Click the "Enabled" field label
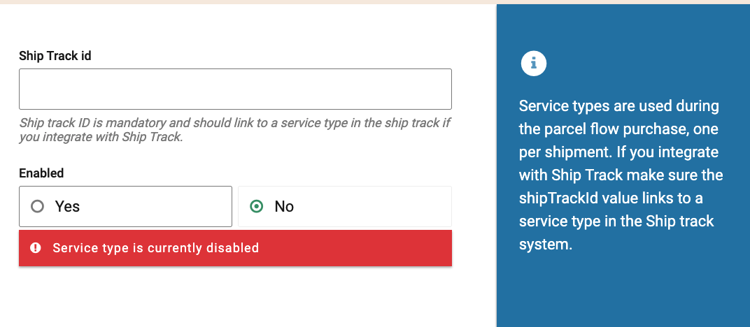Viewport: 750px width, 327px height. point(41,173)
